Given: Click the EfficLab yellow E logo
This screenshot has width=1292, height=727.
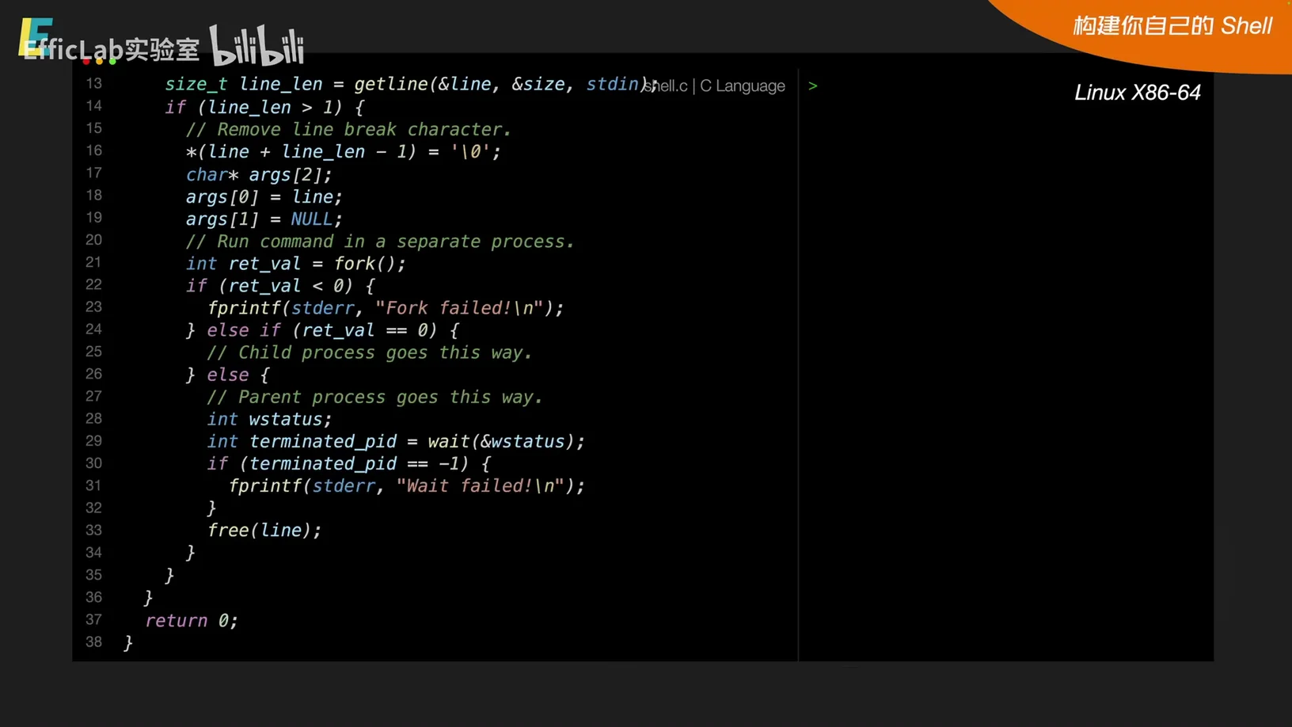Looking at the screenshot, I should pos(34,36).
